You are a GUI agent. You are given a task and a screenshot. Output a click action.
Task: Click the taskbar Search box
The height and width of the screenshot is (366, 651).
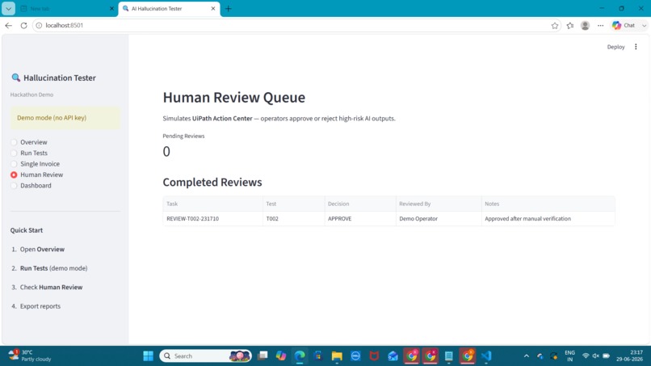tap(205, 356)
